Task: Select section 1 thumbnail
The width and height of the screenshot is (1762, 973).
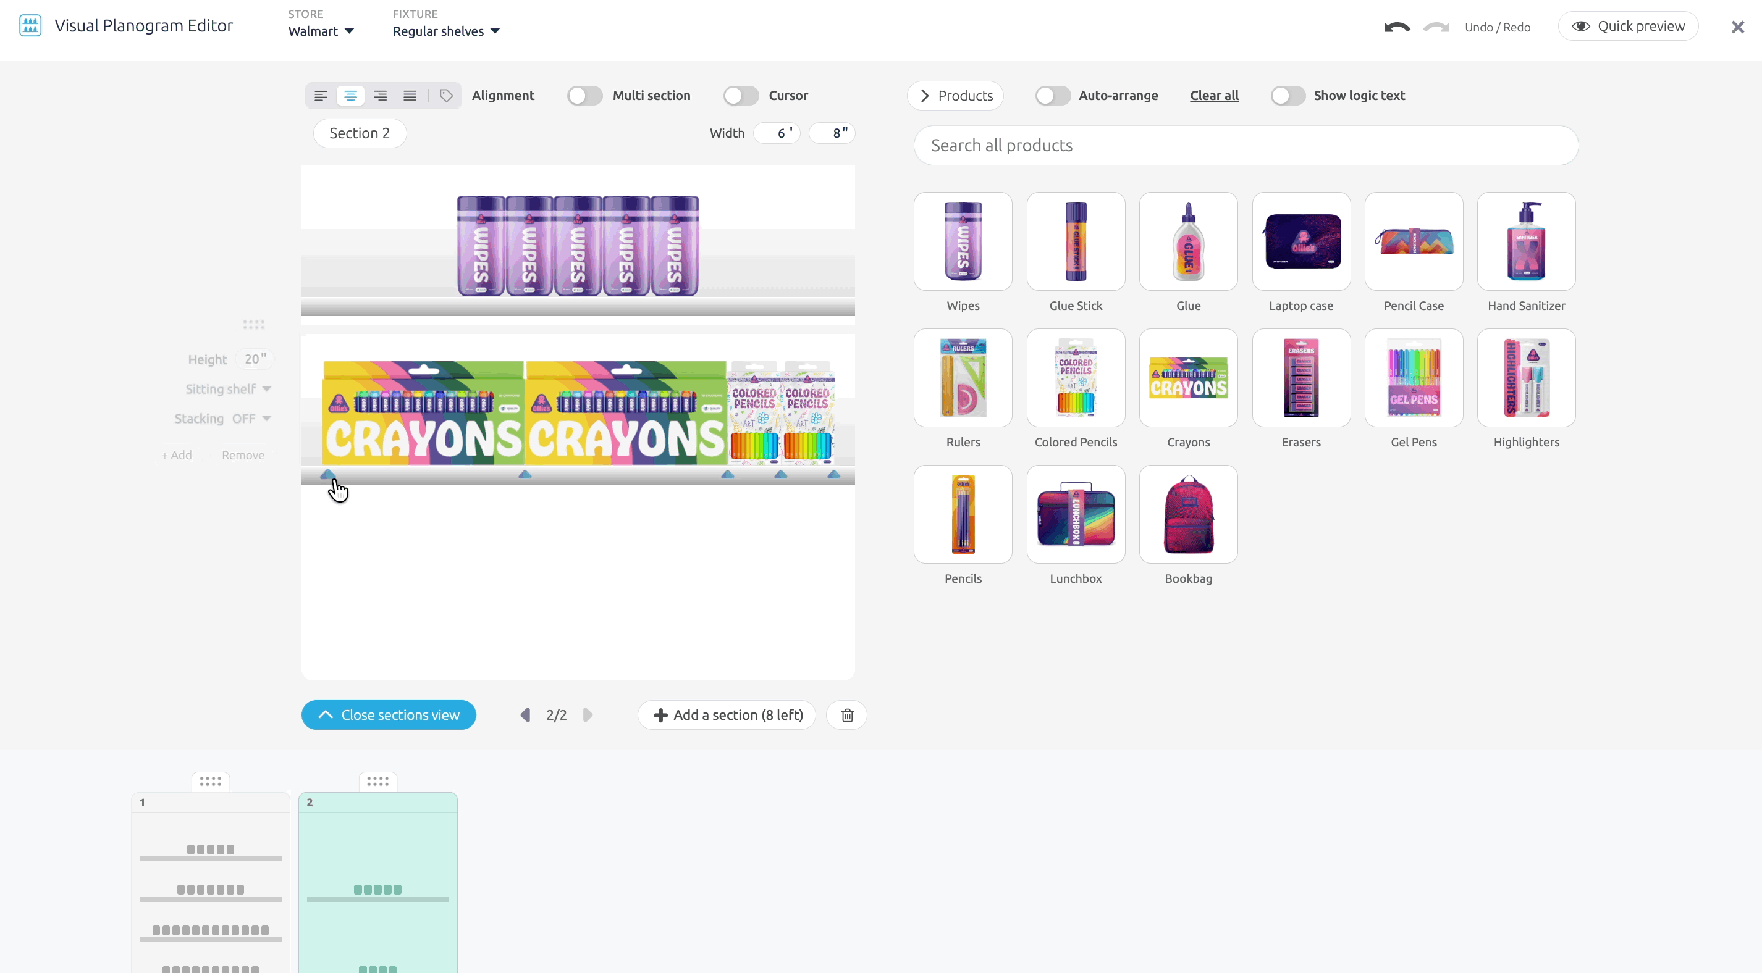Action: 211,883
